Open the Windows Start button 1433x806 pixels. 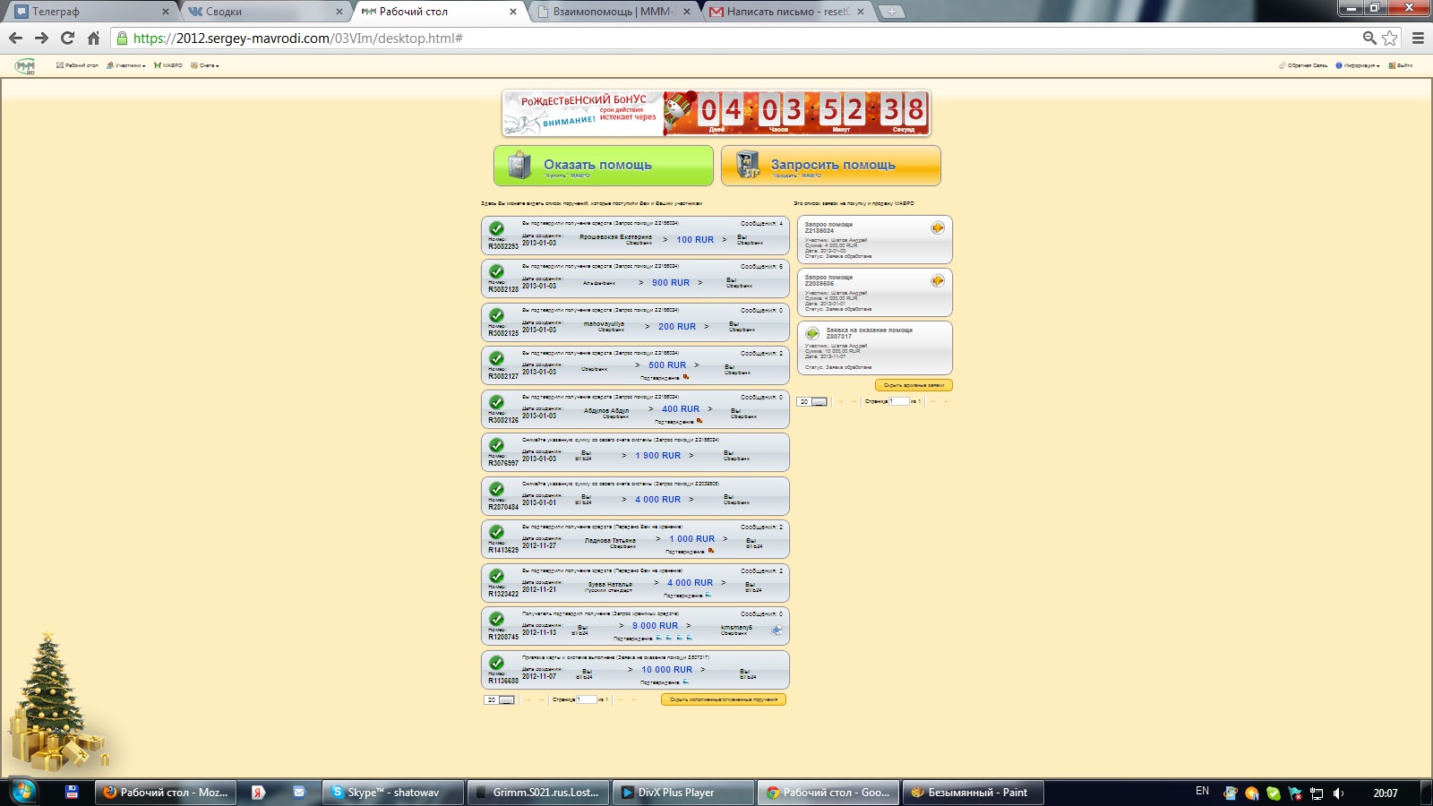click(23, 792)
